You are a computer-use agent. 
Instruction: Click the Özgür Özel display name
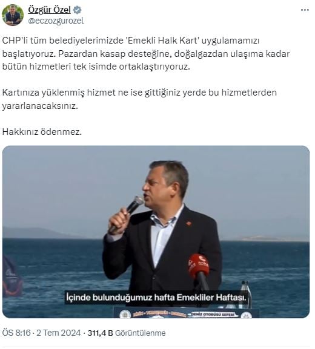coord(49,10)
